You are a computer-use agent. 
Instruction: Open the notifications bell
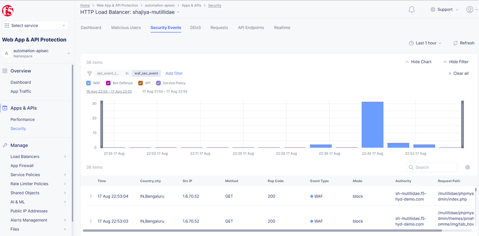pyautogui.click(x=411, y=10)
